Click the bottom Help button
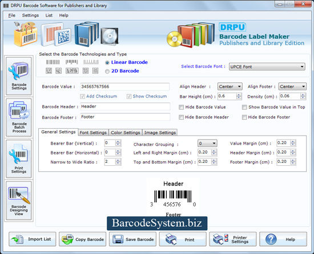Viewport: 314px width, 254px height. coord(283,239)
